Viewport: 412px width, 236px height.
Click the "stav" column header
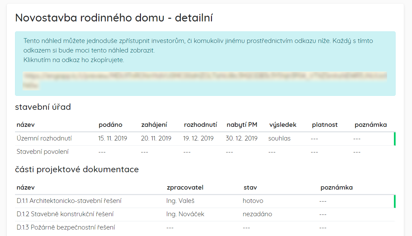point(250,188)
